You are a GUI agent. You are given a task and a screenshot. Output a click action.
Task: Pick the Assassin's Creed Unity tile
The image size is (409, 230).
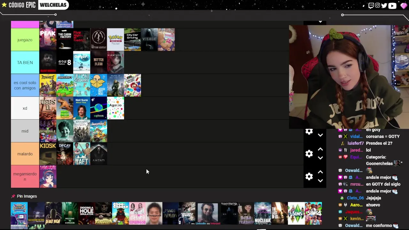[81, 131]
